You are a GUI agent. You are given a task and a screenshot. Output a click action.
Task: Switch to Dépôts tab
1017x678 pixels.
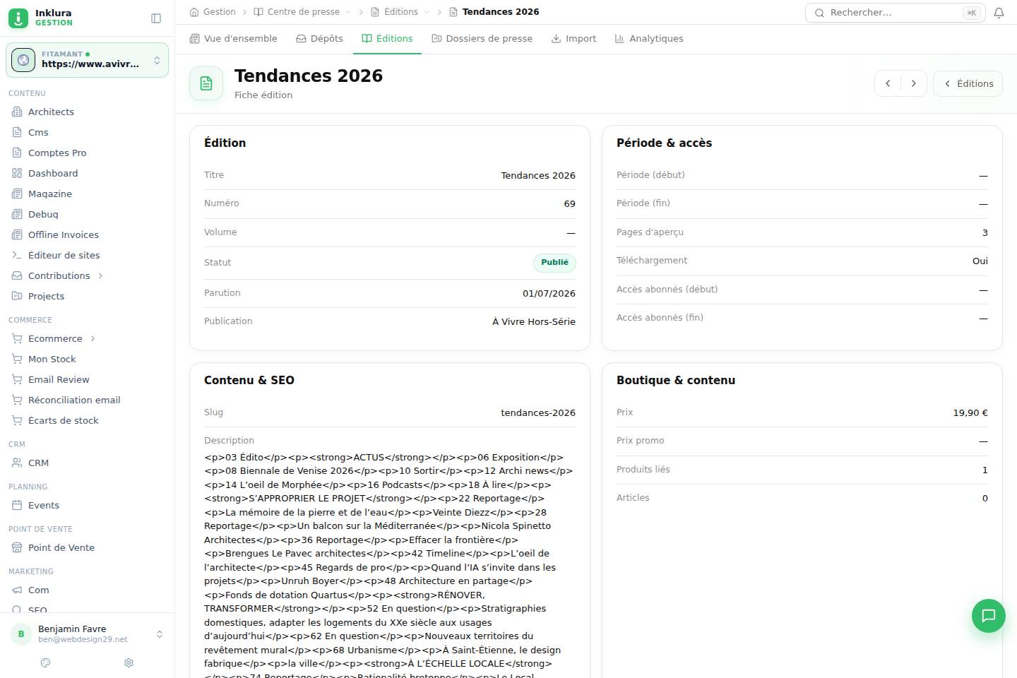[x=319, y=39]
